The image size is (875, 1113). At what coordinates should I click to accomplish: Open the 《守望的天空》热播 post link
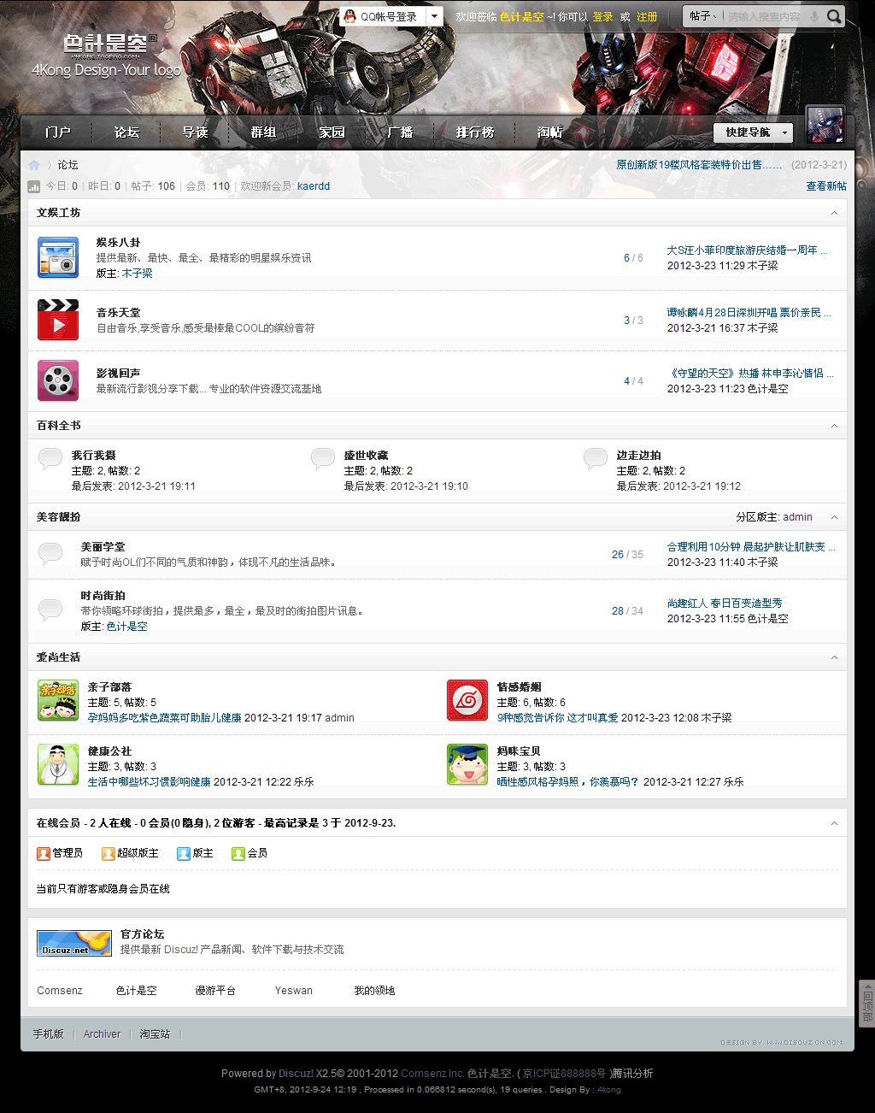(x=750, y=374)
